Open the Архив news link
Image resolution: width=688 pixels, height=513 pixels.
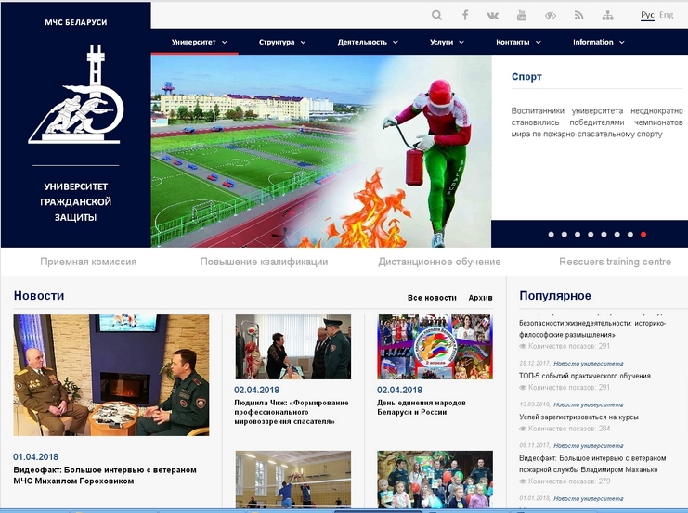(x=481, y=298)
